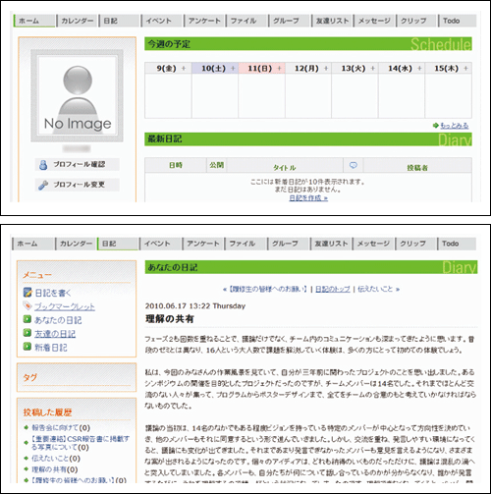Open プロフィール変更 button with wrench icon
The height and width of the screenshot is (494, 491).
coord(77,185)
